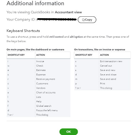Click the ACTION header in right table
This screenshot has height=135, width=137.
point(104,55)
